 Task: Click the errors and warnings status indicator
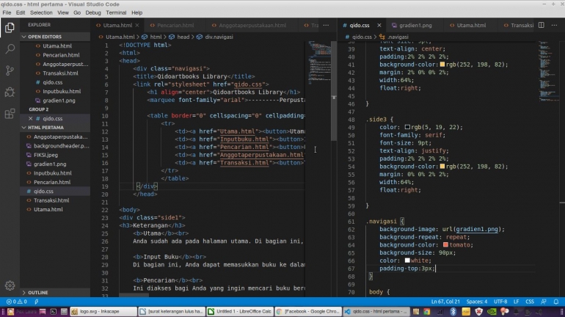point(17,302)
